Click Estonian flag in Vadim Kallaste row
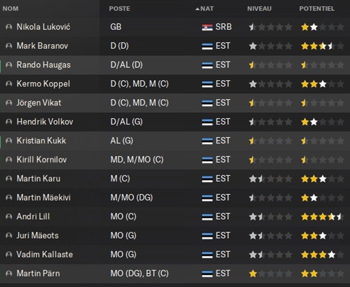Image resolution: width=350 pixels, height=287 pixels. pyautogui.click(x=207, y=255)
